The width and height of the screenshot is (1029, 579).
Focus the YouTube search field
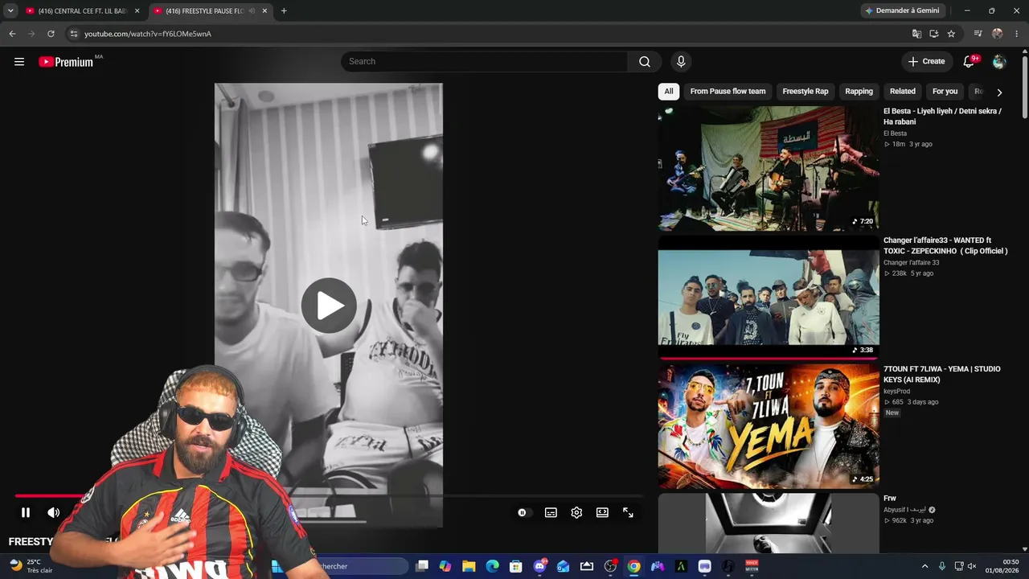[x=485, y=62]
